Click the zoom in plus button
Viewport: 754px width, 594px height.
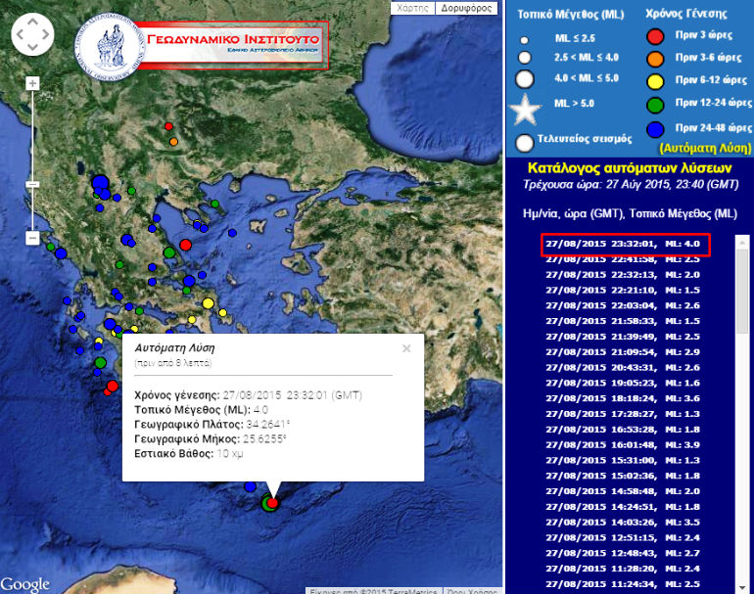[x=32, y=84]
